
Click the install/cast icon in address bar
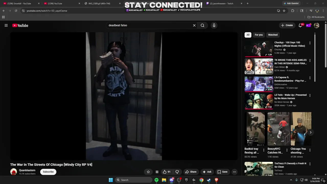(x=278, y=11)
